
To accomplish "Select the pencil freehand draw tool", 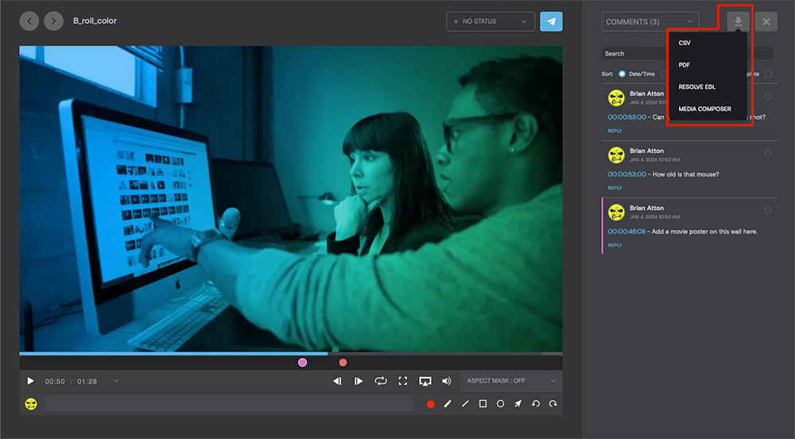I will tap(447, 404).
